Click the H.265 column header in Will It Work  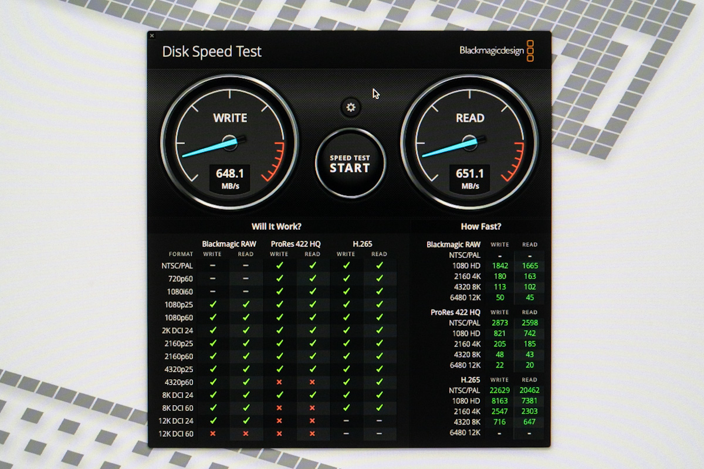point(363,244)
